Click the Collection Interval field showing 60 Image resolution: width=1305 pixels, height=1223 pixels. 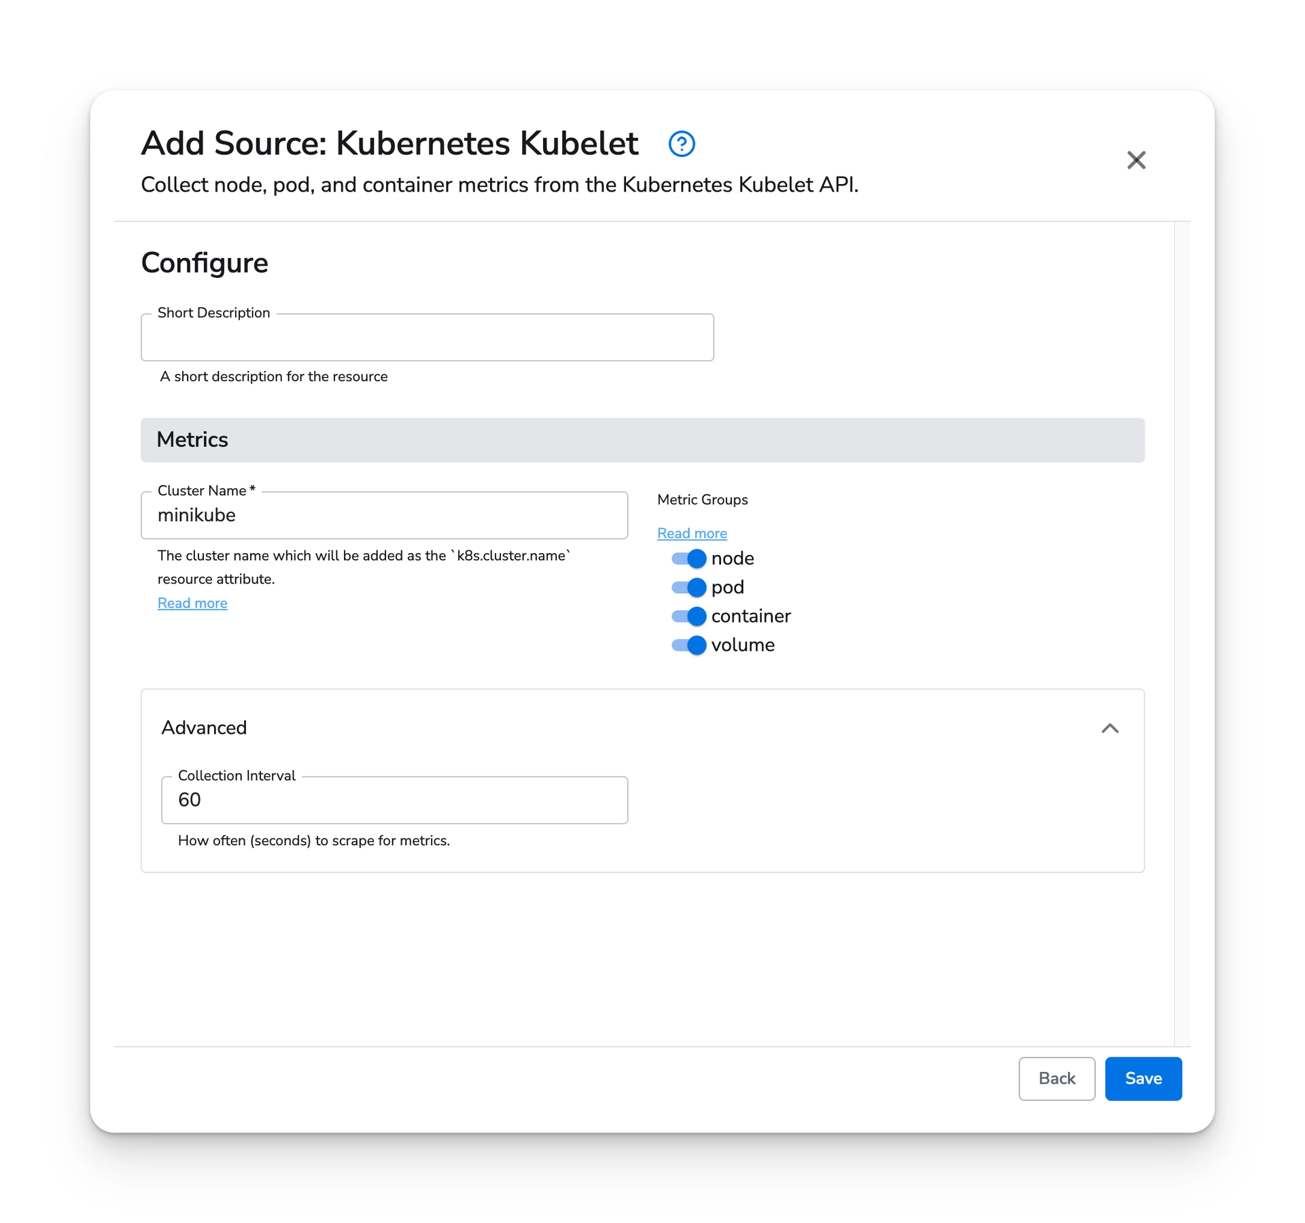click(394, 800)
